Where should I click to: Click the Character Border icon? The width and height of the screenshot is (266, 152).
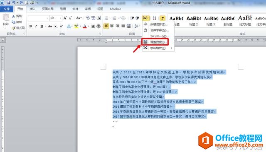click(x=99, y=18)
